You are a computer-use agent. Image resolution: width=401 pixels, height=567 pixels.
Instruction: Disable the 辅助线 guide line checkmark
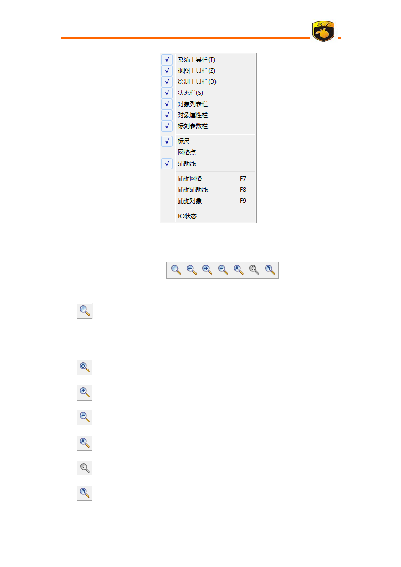click(x=167, y=164)
